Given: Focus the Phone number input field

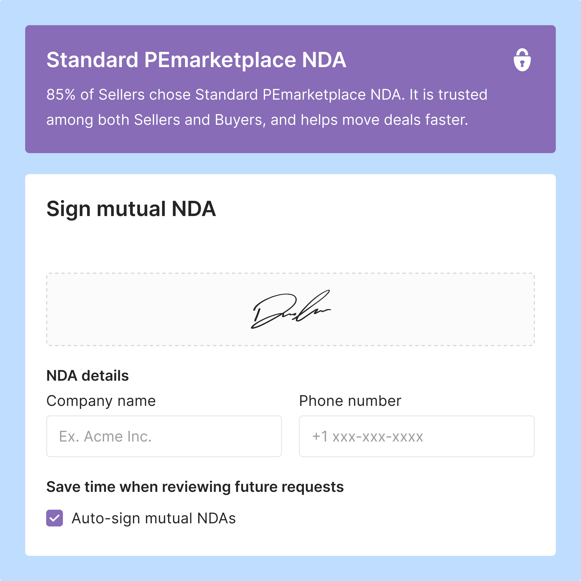Looking at the screenshot, I should [x=417, y=436].
